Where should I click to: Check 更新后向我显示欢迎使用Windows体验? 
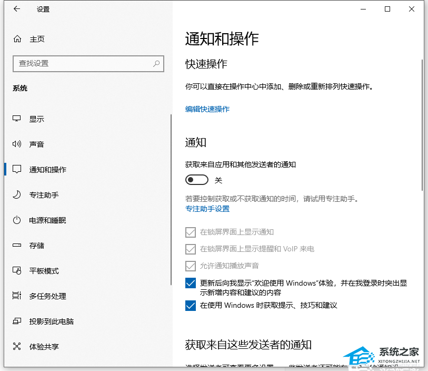click(x=190, y=283)
